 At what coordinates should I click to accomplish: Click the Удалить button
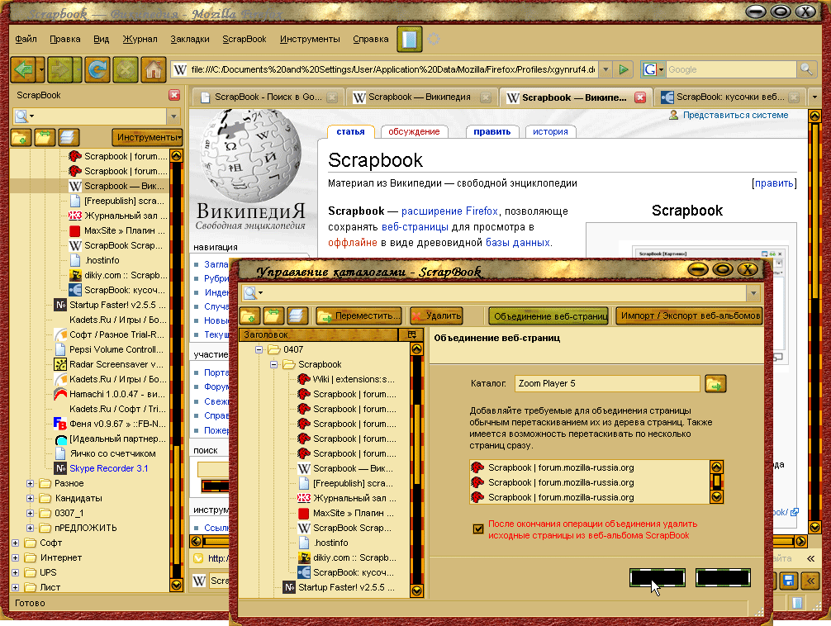pyautogui.click(x=437, y=316)
